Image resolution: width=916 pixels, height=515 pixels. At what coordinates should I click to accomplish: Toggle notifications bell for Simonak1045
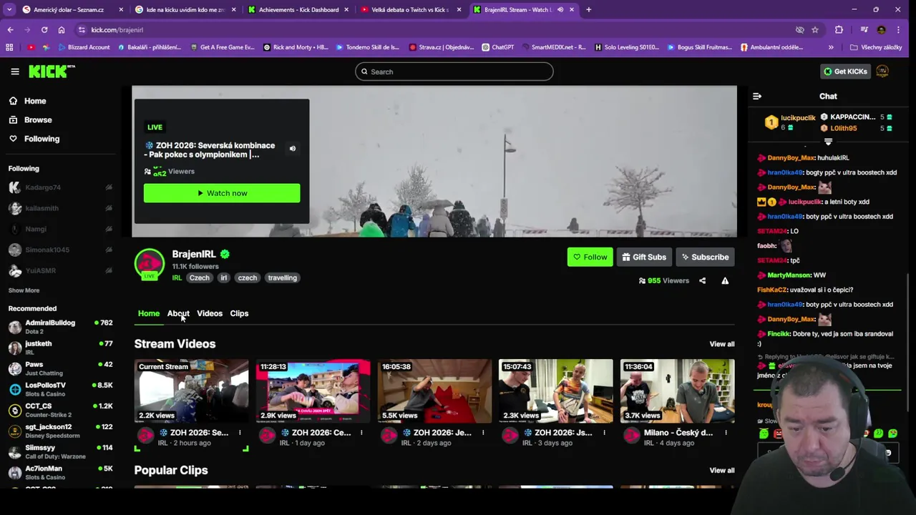tap(109, 250)
